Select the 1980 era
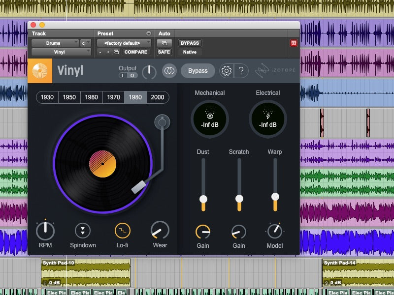This screenshot has height=295, width=394. pos(135,97)
